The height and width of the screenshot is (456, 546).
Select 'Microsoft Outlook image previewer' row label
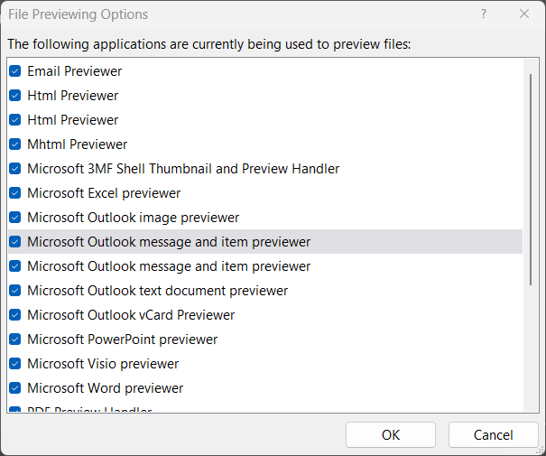click(133, 218)
